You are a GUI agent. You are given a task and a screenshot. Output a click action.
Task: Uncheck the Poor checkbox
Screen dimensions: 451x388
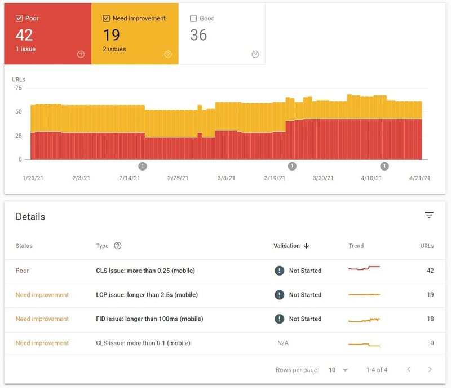pyautogui.click(x=19, y=19)
